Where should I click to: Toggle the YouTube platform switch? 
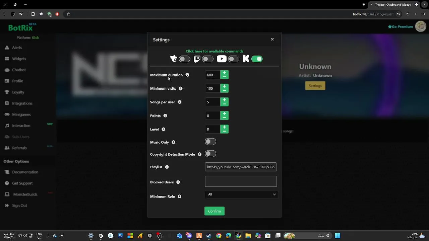point(234,59)
